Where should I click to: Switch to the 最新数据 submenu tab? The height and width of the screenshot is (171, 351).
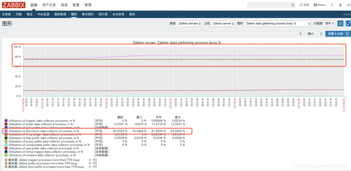point(60,14)
